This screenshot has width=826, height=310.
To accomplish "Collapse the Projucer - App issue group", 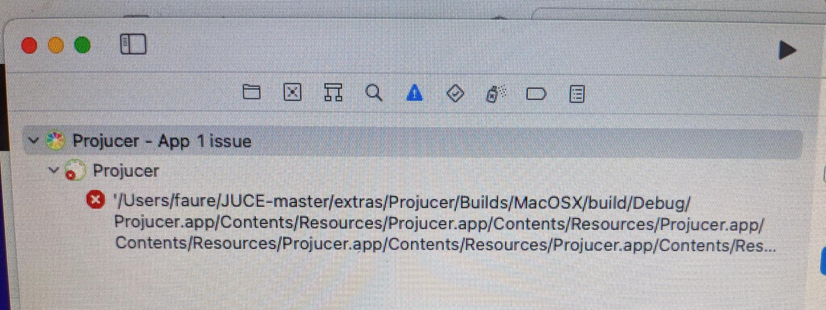I will (x=34, y=141).
